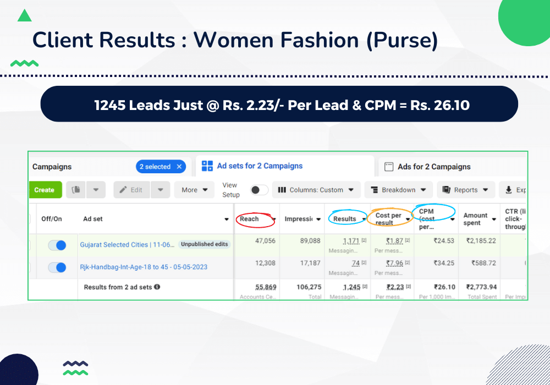Switch to the Campaigns tab
Image resolution: width=550 pixels, height=385 pixels.
(52, 167)
